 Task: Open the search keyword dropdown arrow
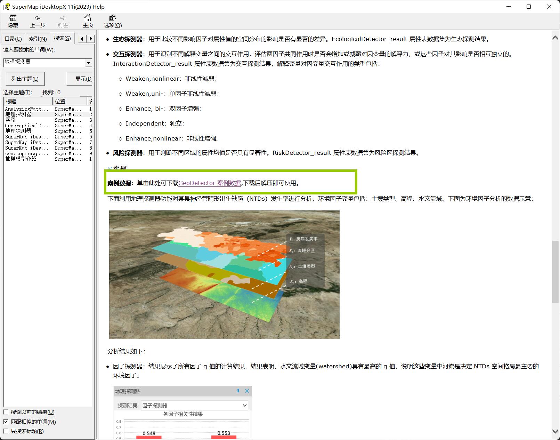pos(89,63)
